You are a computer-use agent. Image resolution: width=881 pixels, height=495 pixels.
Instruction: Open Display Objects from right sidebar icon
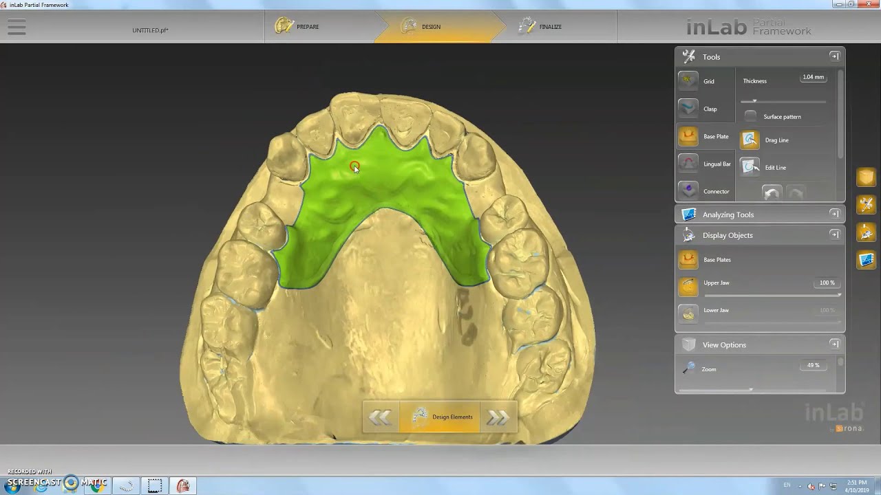point(866,232)
